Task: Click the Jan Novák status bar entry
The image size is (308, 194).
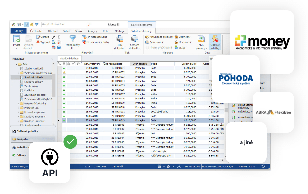Action: pos(118,166)
